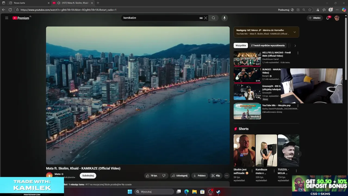Screen dimensions: 348x196
Task: Open Edge profile icon
Action: (x=331, y=10)
